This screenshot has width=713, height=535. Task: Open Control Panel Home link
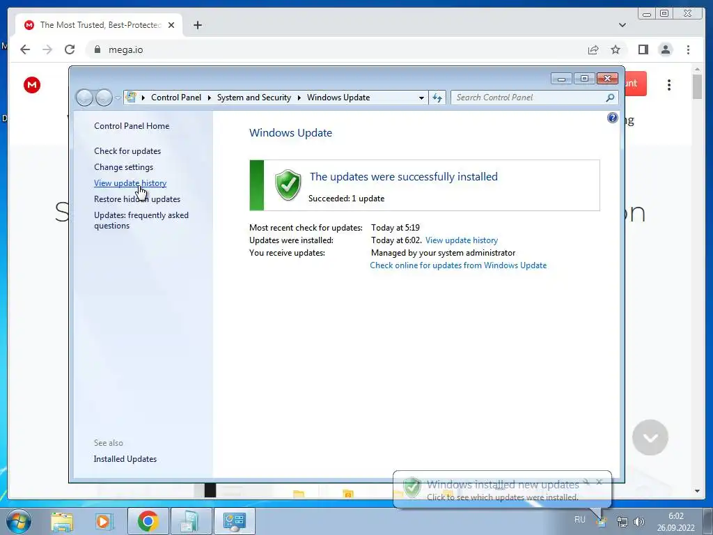(x=132, y=126)
